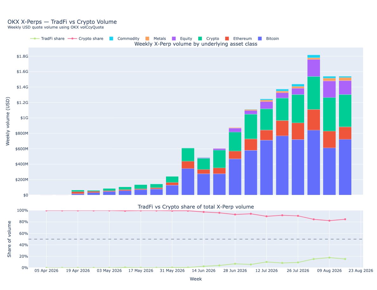Toggle the Crypto share legend entry
Screen dimensions: 377x290
[x=86, y=38]
